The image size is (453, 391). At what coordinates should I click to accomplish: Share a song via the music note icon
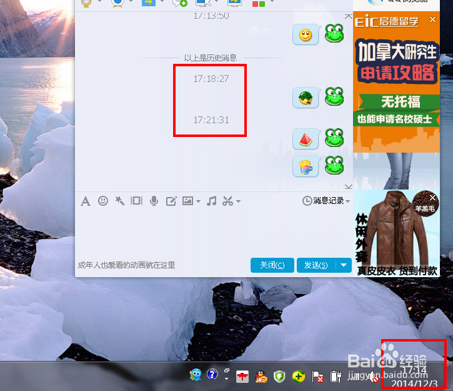[x=211, y=200]
